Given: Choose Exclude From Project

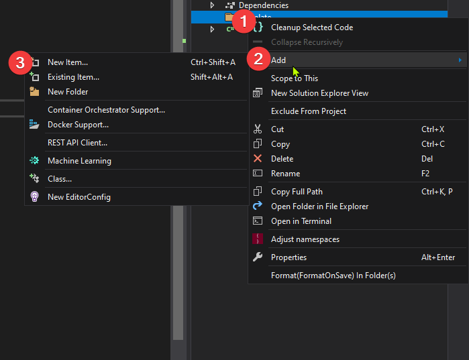Looking at the screenshot, I should [309, 111].
